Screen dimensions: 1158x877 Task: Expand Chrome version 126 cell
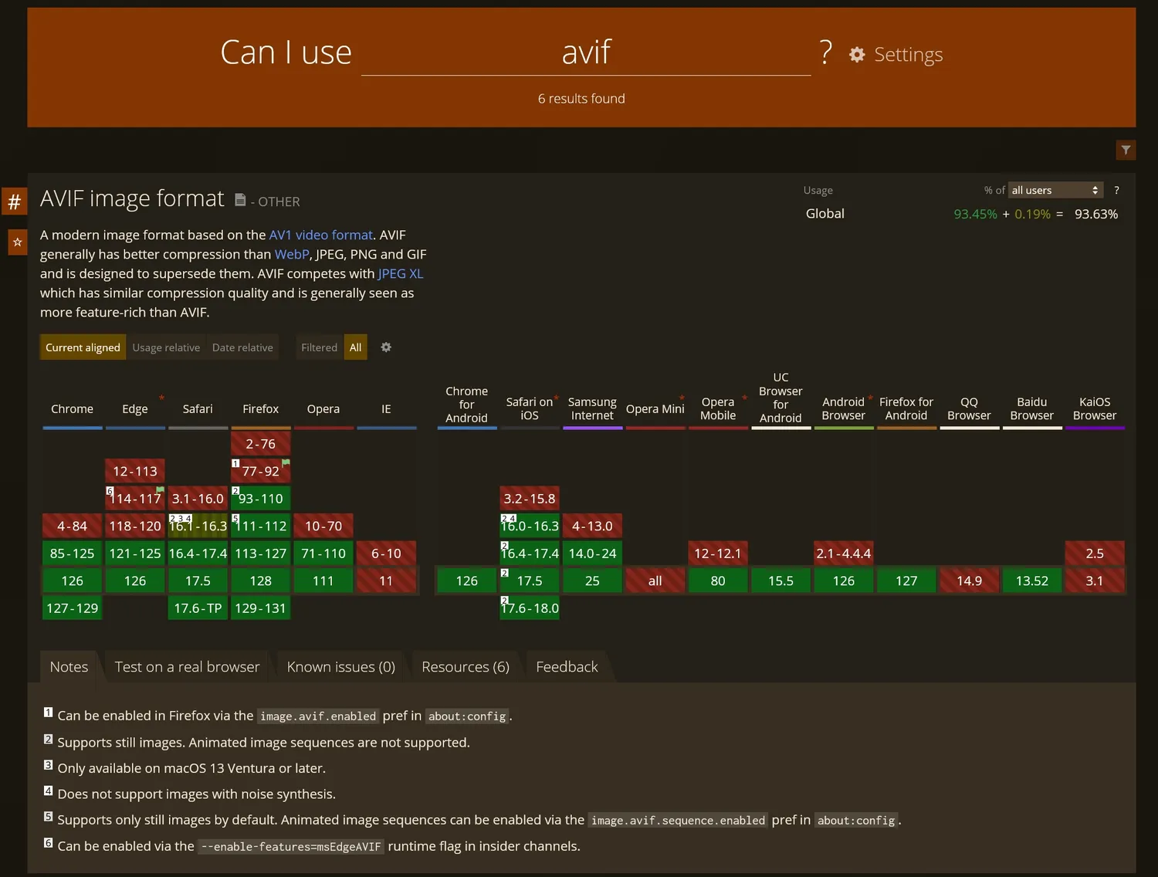pyautogui.click(x=72, y=581)
